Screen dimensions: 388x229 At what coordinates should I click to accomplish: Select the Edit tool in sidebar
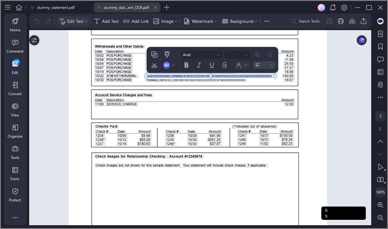pyautogui.click(x=15, y=67)
